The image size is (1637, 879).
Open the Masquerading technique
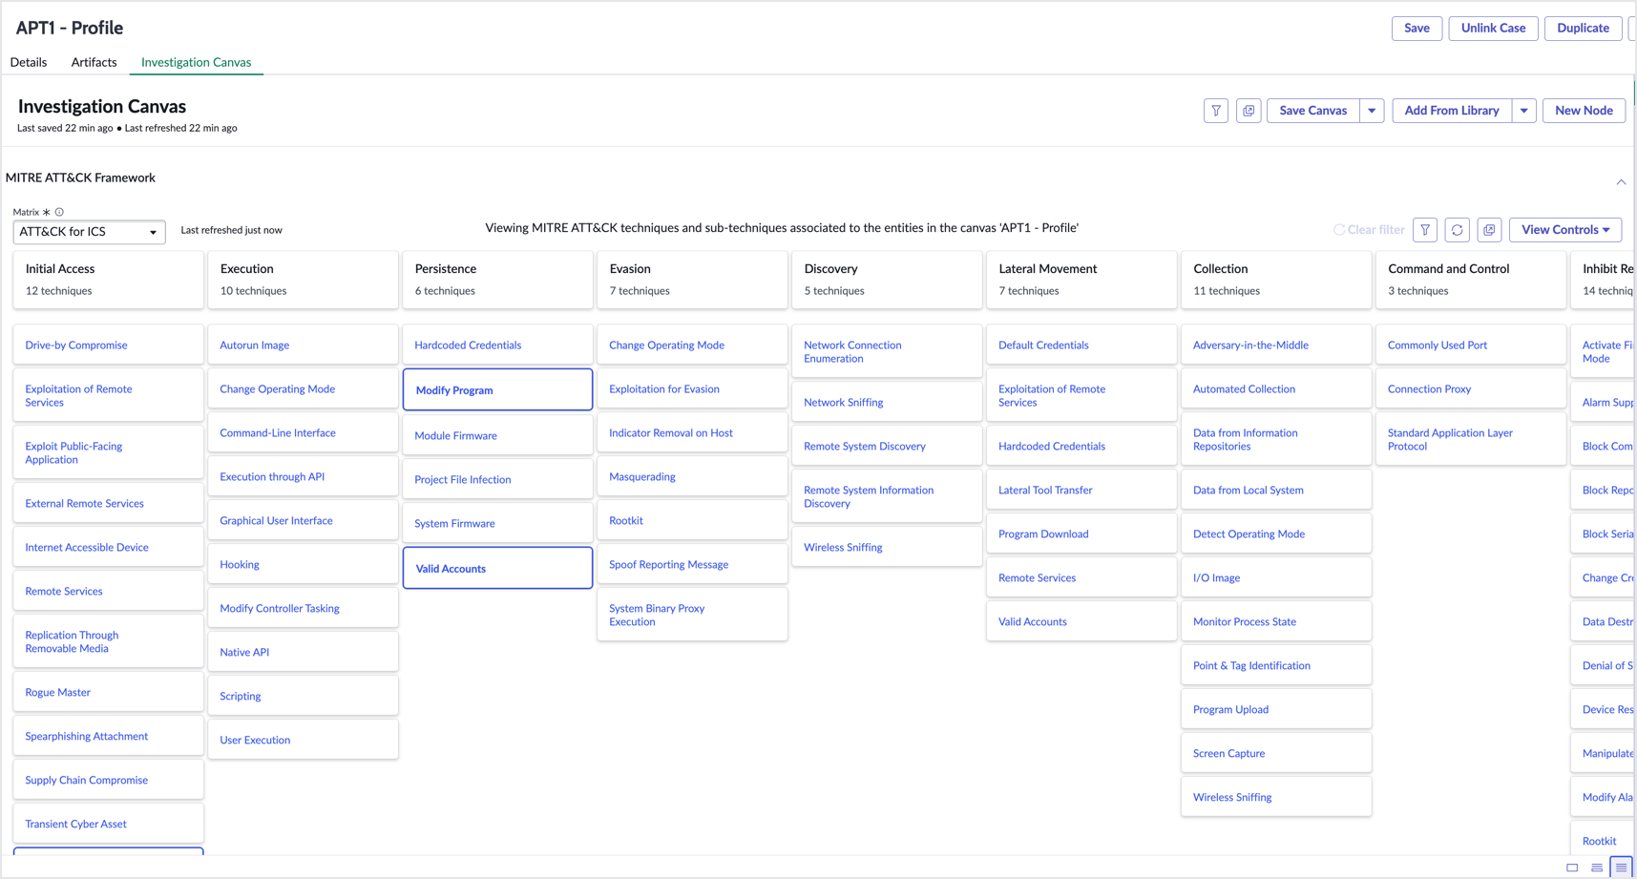tap(692, 476)
